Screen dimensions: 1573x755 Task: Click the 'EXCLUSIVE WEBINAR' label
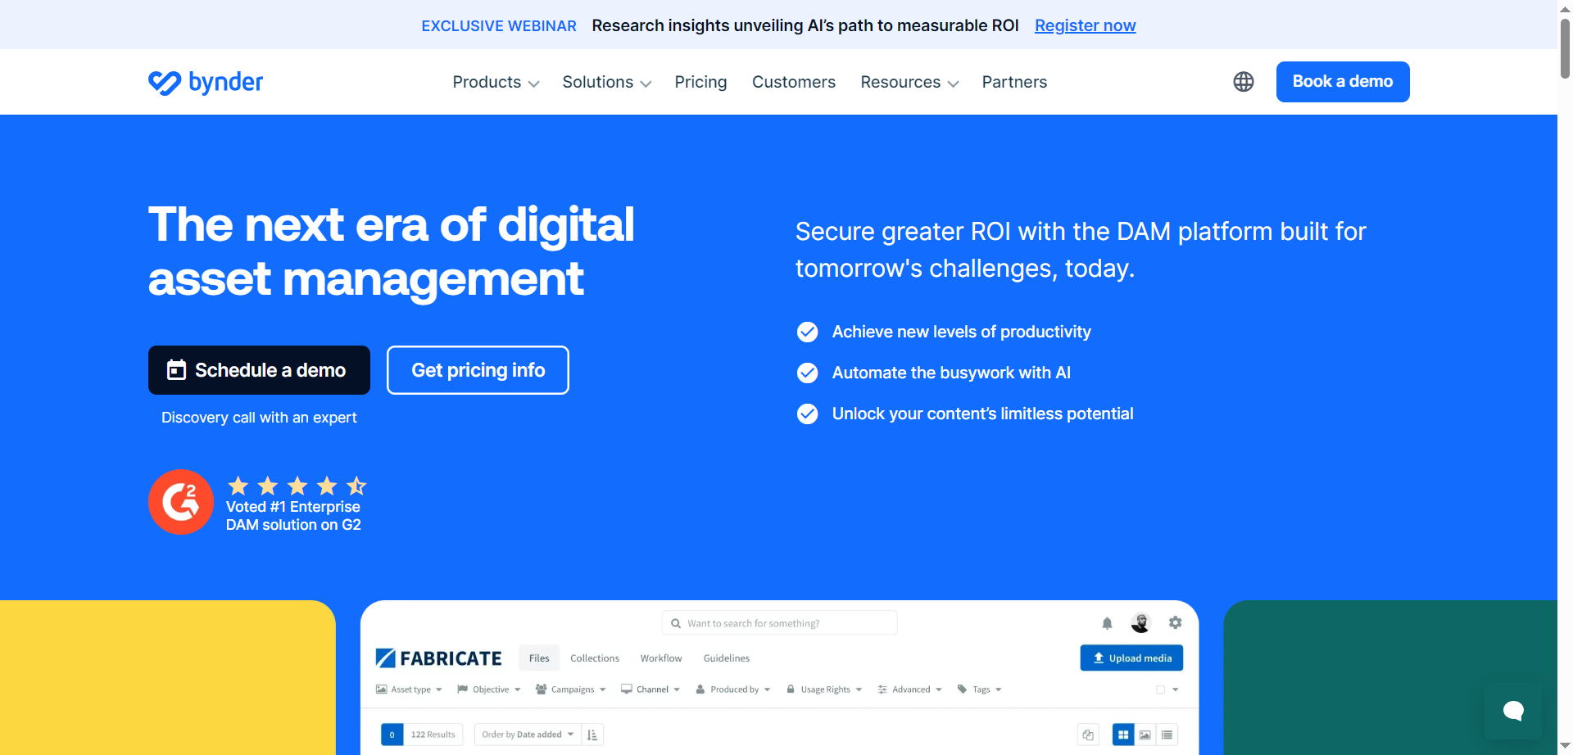click(499, 26)
